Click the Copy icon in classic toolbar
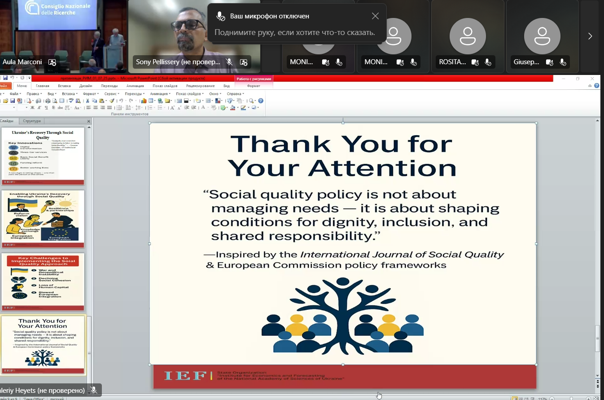The width and height of the screenshot is (604, 400). [x=94, y=101]
